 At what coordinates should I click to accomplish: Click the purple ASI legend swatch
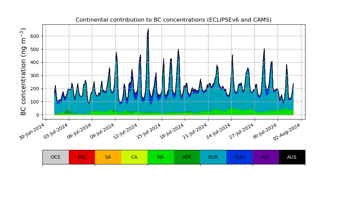(265, 157)
